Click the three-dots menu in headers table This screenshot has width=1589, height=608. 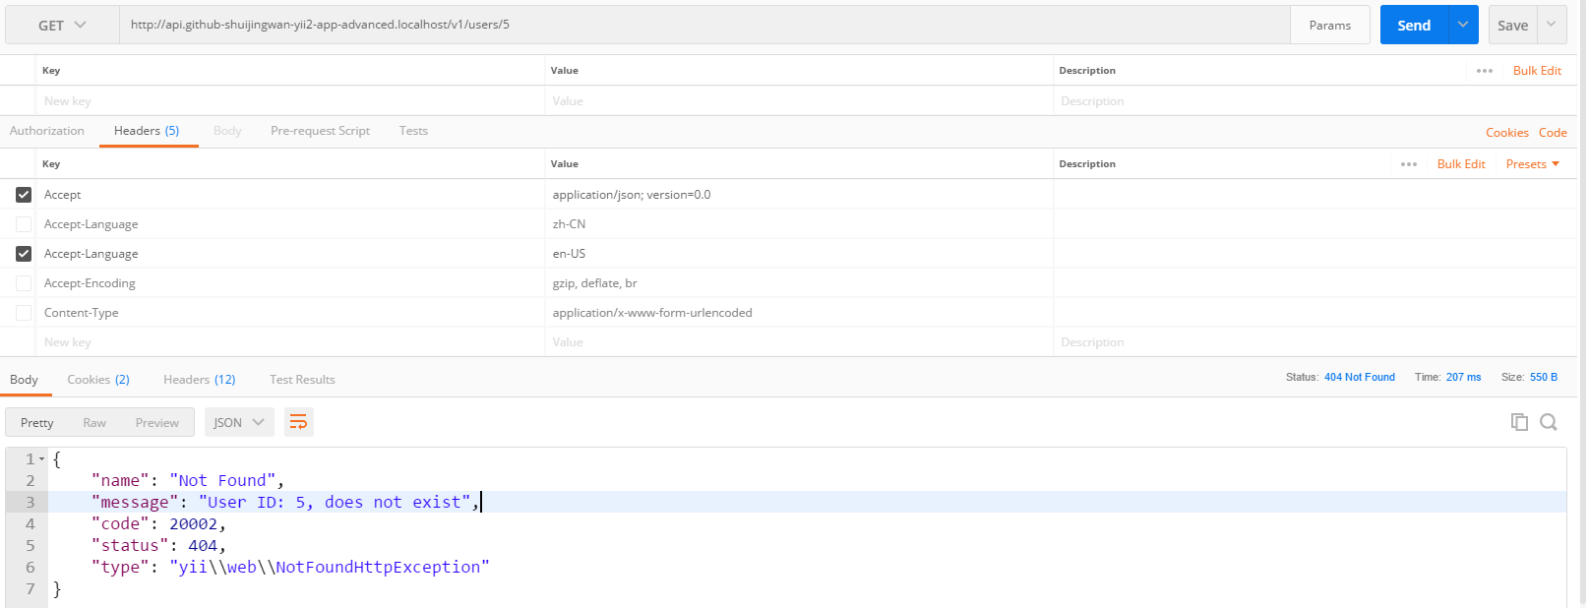click(x=1408, y=164)
